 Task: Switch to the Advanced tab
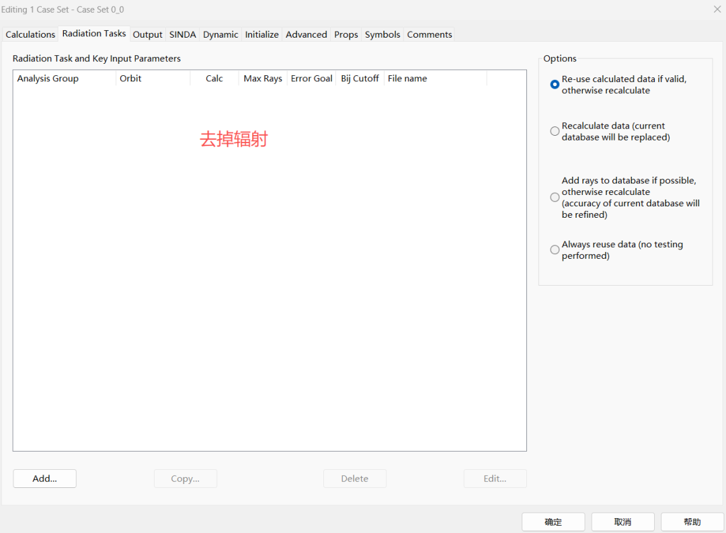(x=306, y=34)
